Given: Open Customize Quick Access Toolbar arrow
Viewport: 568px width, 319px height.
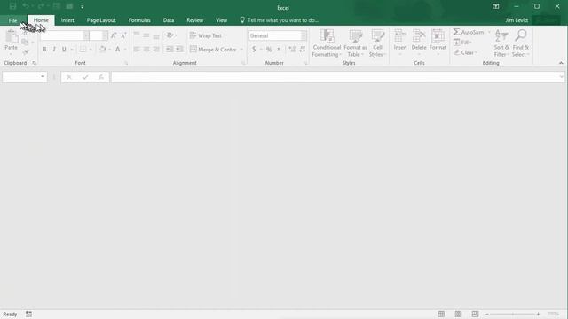Looking at the screenshot, I should 83,6.
